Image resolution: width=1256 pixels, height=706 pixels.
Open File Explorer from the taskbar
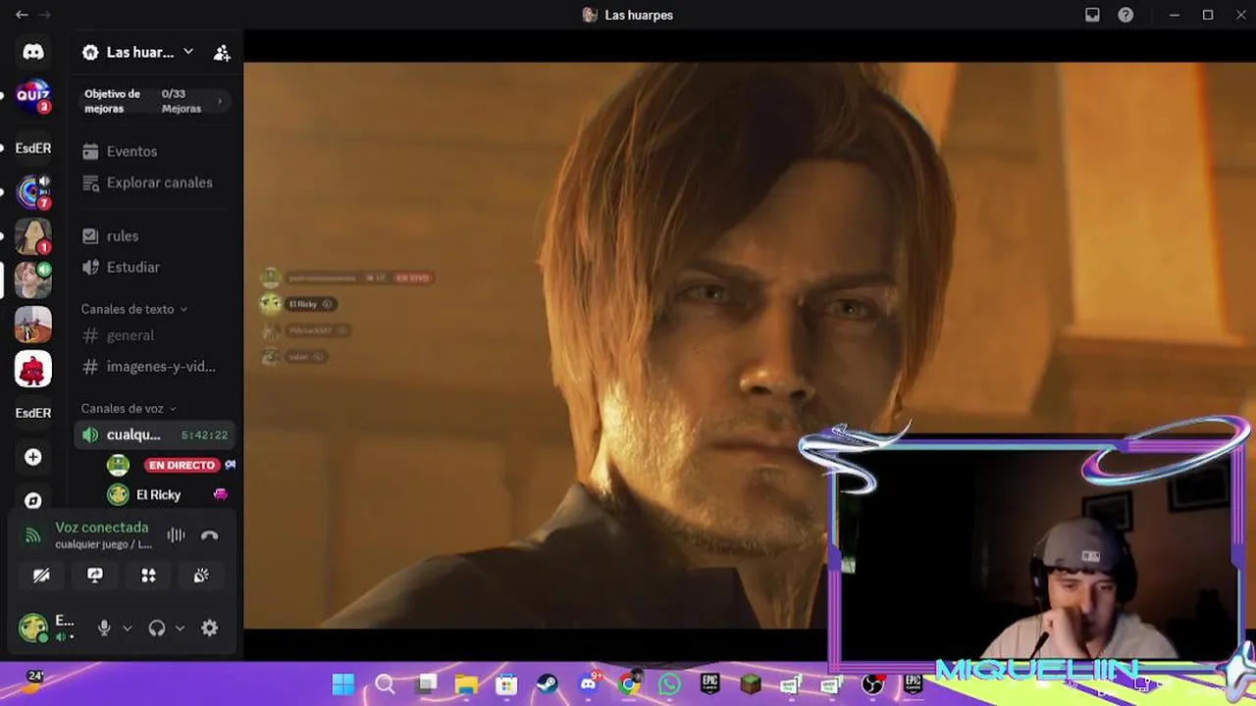[466, 683]
